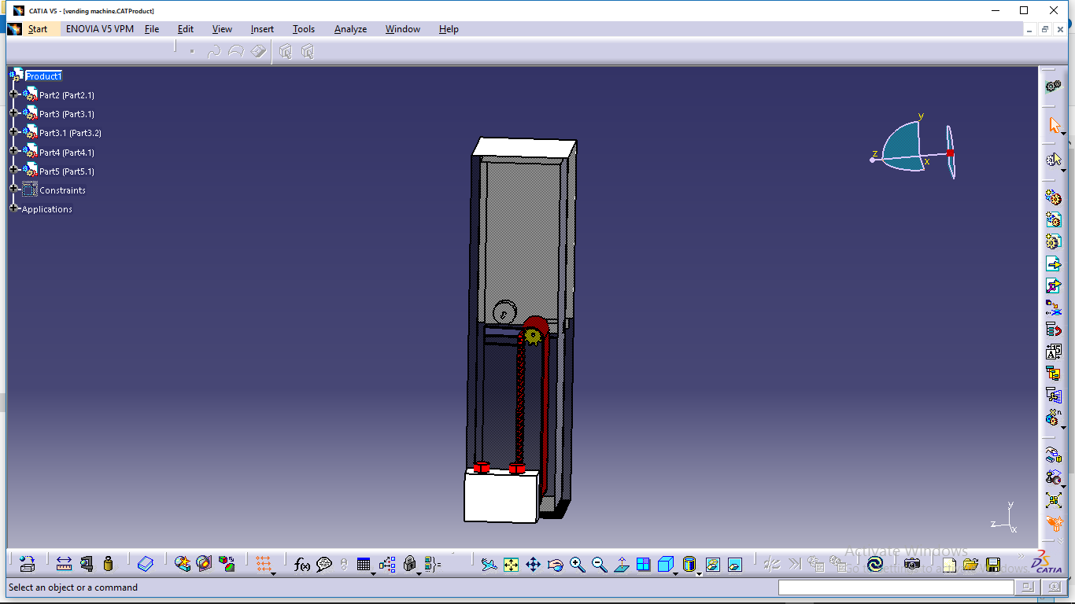Open the Tools menu

(304, 29)
